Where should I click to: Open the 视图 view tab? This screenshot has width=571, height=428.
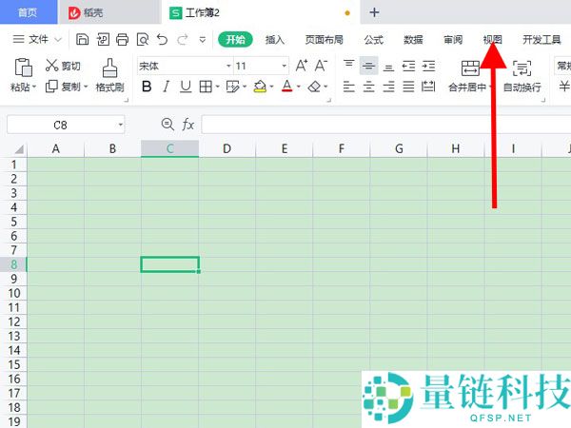tap(492, 39)
